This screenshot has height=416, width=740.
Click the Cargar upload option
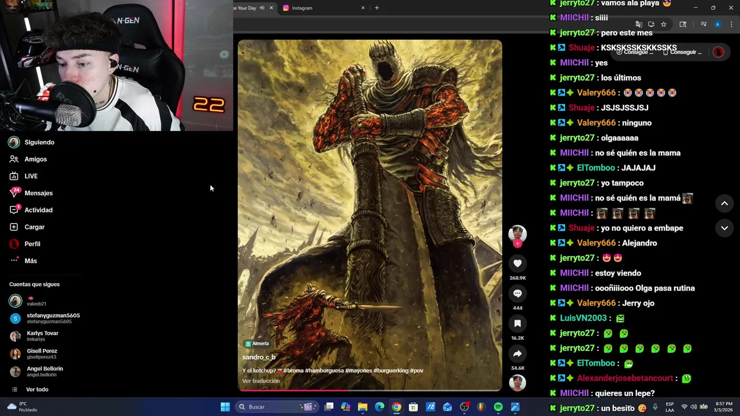[27, 227]
